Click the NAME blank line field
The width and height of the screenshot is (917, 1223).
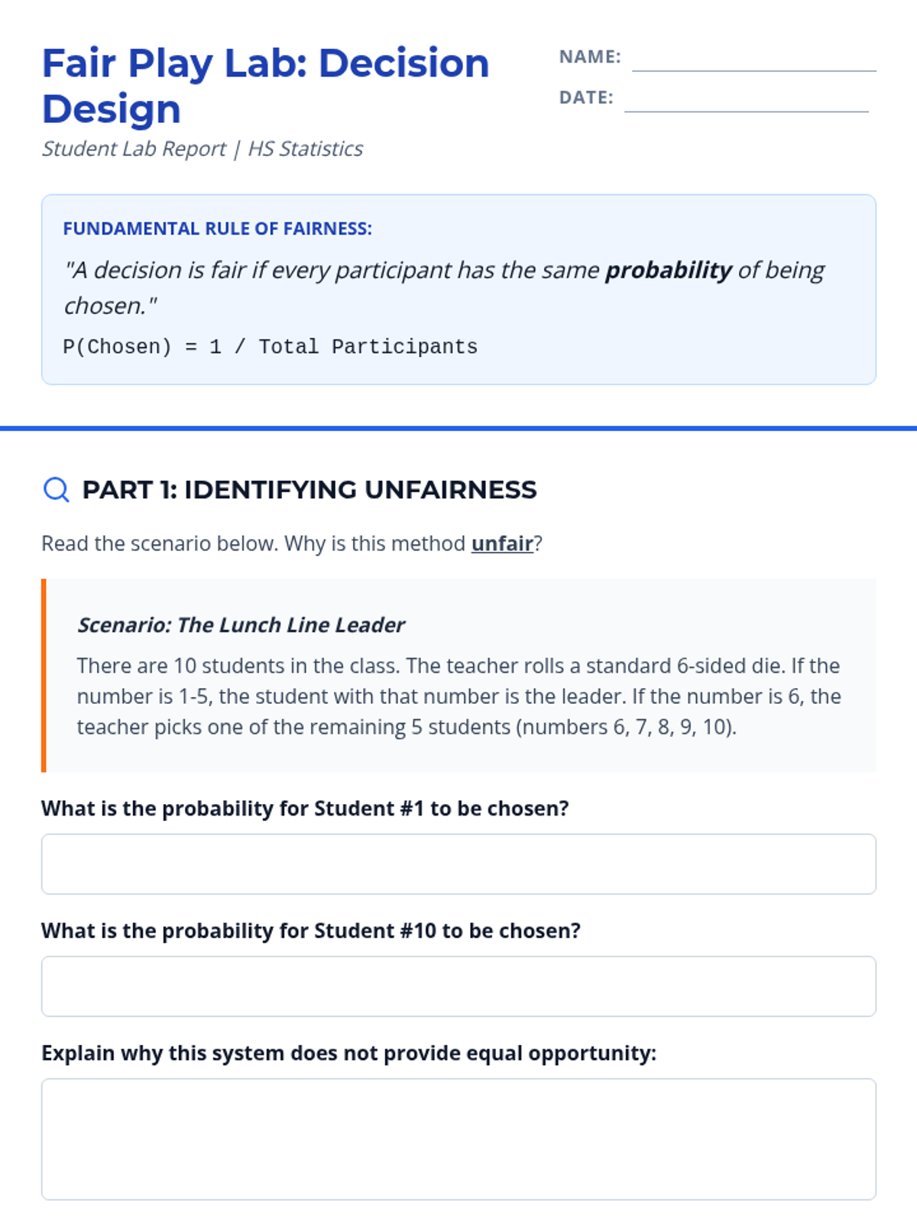(753, 60)
